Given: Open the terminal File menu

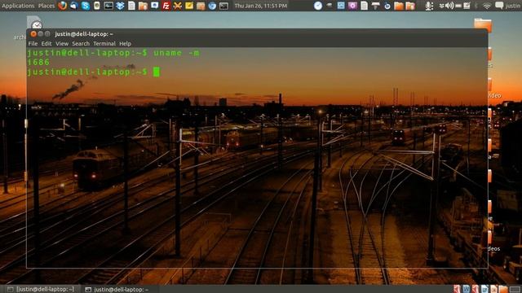Looking at the screenshot, I should [33, 43].
